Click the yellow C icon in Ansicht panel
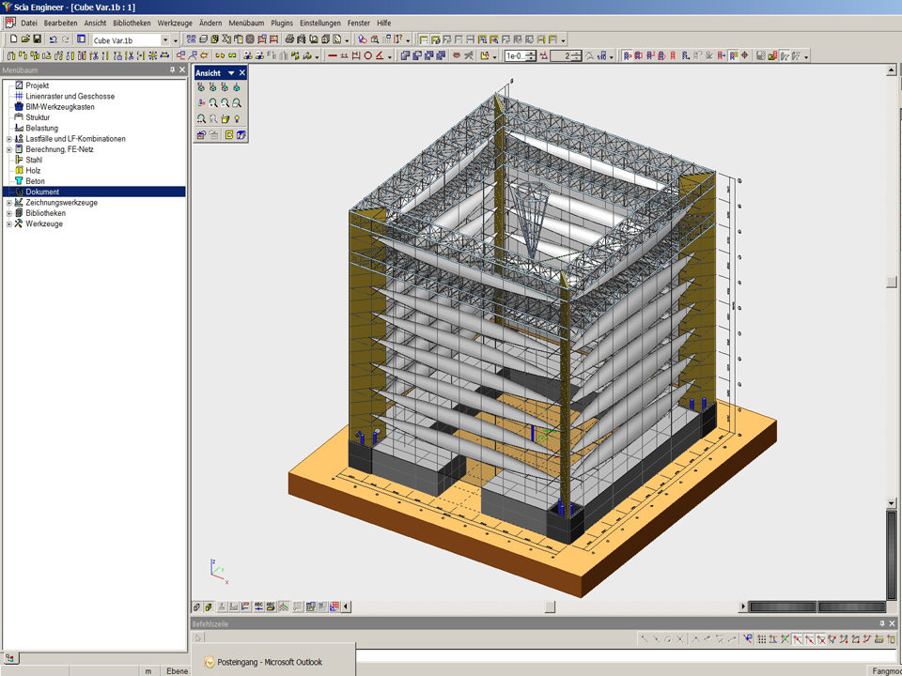Viewport: 902px width, 676px height. tap(230, 135)
